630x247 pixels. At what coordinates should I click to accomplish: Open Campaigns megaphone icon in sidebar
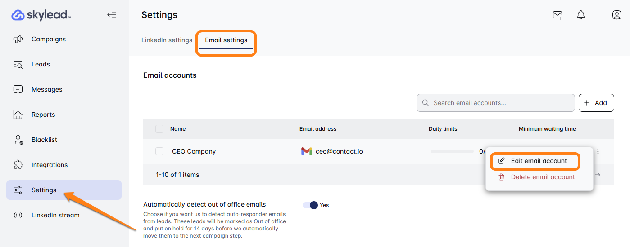[x=18, y=39]
